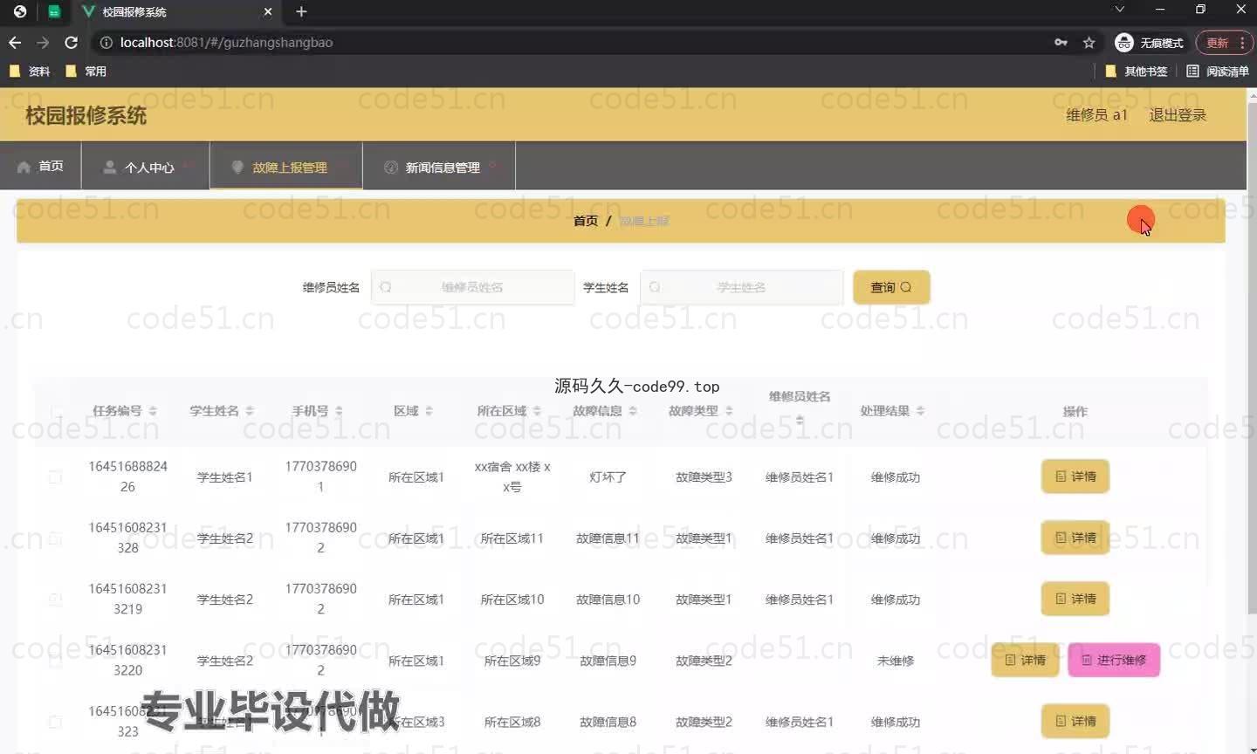Click the 校园报修系统 header title
Screen dimensions: 1257x754
tap(86, 115)
